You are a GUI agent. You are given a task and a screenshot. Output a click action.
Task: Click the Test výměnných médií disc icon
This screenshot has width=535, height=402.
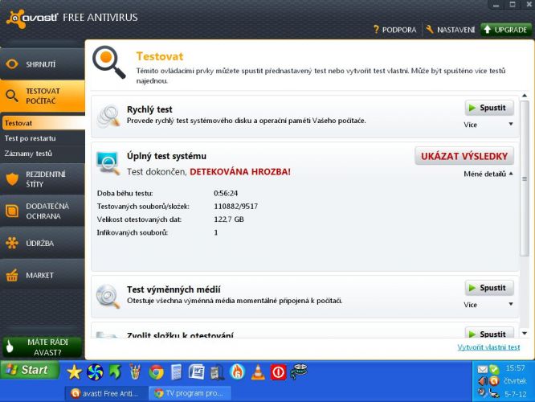108,296
